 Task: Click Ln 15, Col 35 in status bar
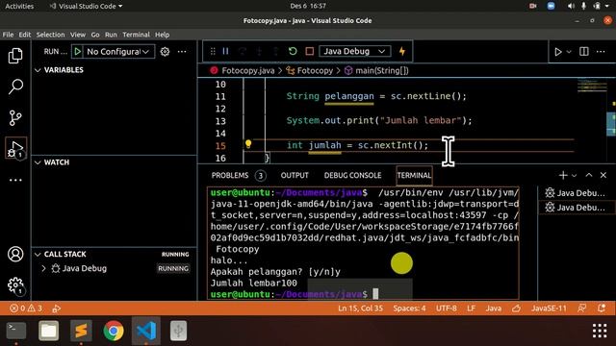pyautogui.click(x=360, y=309)
